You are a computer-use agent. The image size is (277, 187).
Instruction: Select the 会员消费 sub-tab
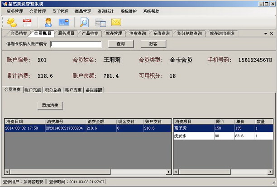click(x=13, y=89)
